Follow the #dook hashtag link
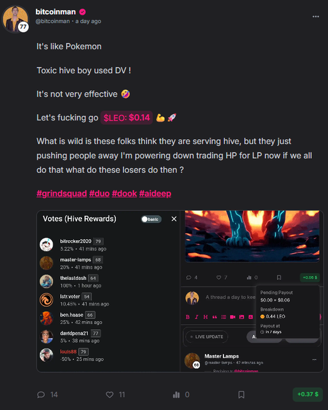328x410 pixels. click(x=124, y=193)
